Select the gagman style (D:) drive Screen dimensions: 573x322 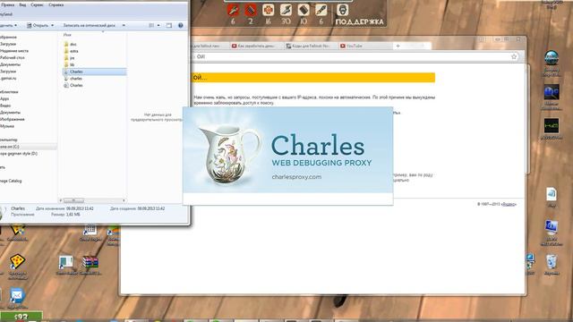point(19,154)
